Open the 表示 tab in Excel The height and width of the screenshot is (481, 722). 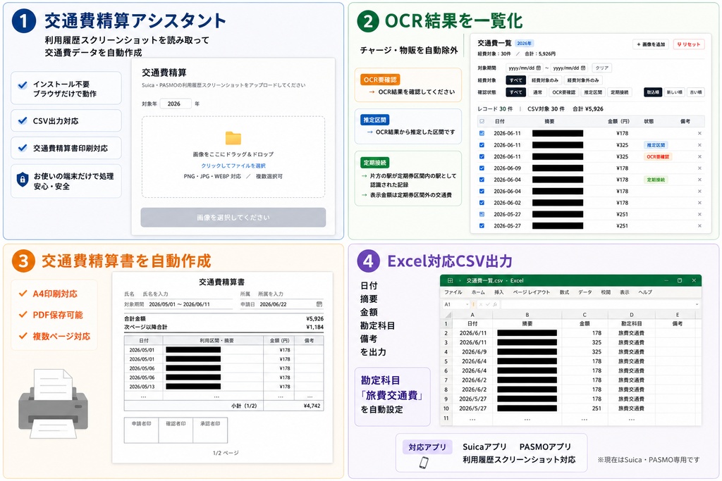pyautogui.click(x=625, y=292)
